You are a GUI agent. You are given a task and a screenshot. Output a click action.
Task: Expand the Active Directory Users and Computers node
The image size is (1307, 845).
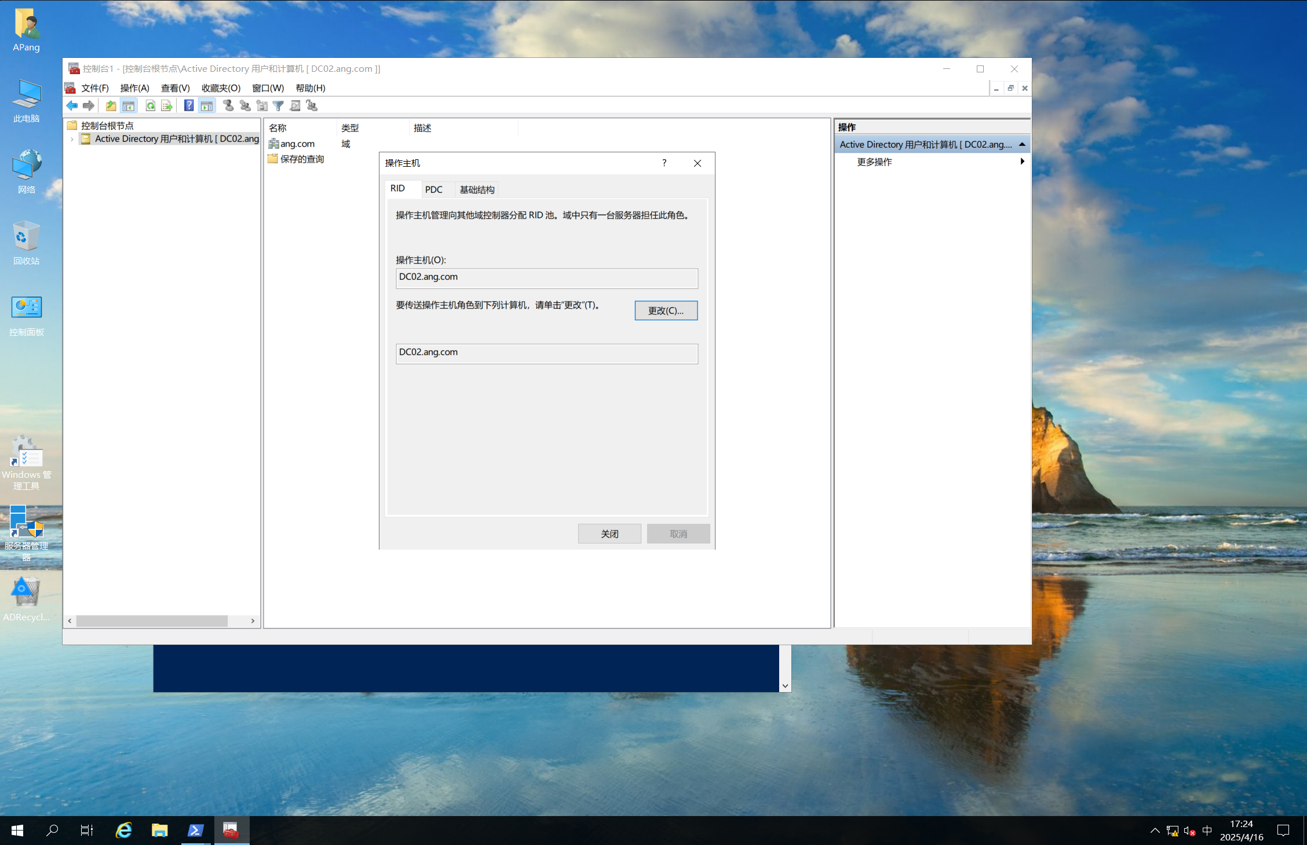click(x=72, y=139)
